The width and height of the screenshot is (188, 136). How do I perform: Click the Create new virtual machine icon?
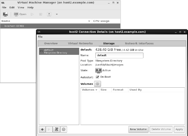pos(5,14)
